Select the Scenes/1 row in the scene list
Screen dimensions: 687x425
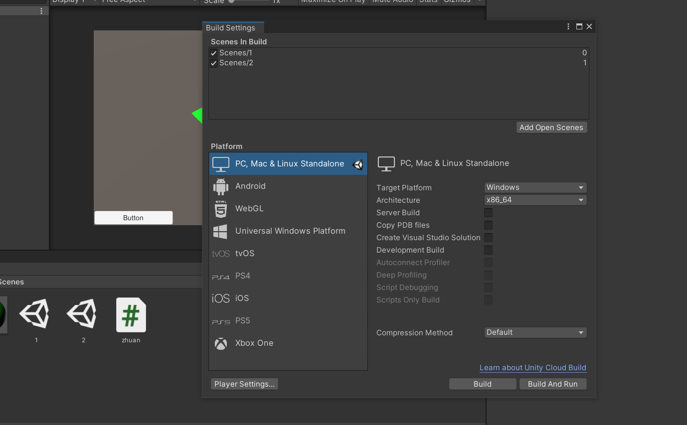[x=399, y=53]
